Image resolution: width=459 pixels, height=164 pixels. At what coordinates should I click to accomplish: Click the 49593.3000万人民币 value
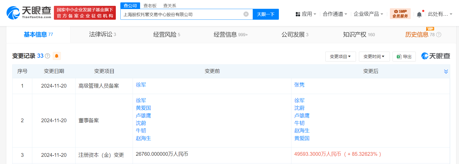coord(318,154)
